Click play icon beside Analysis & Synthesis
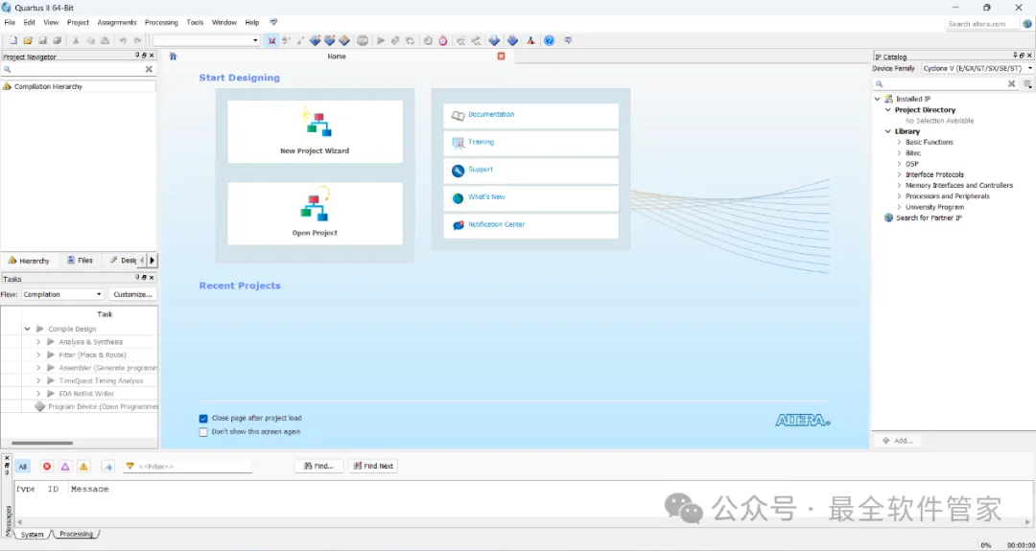The width and height of the screenshot is (1036, 551). click(x=51, y=342)
